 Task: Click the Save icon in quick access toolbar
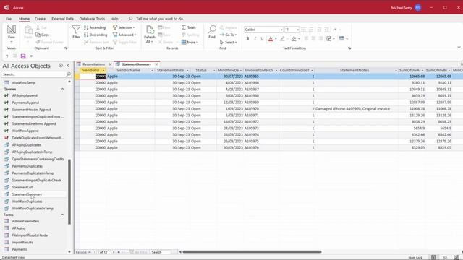click(23, 56)
